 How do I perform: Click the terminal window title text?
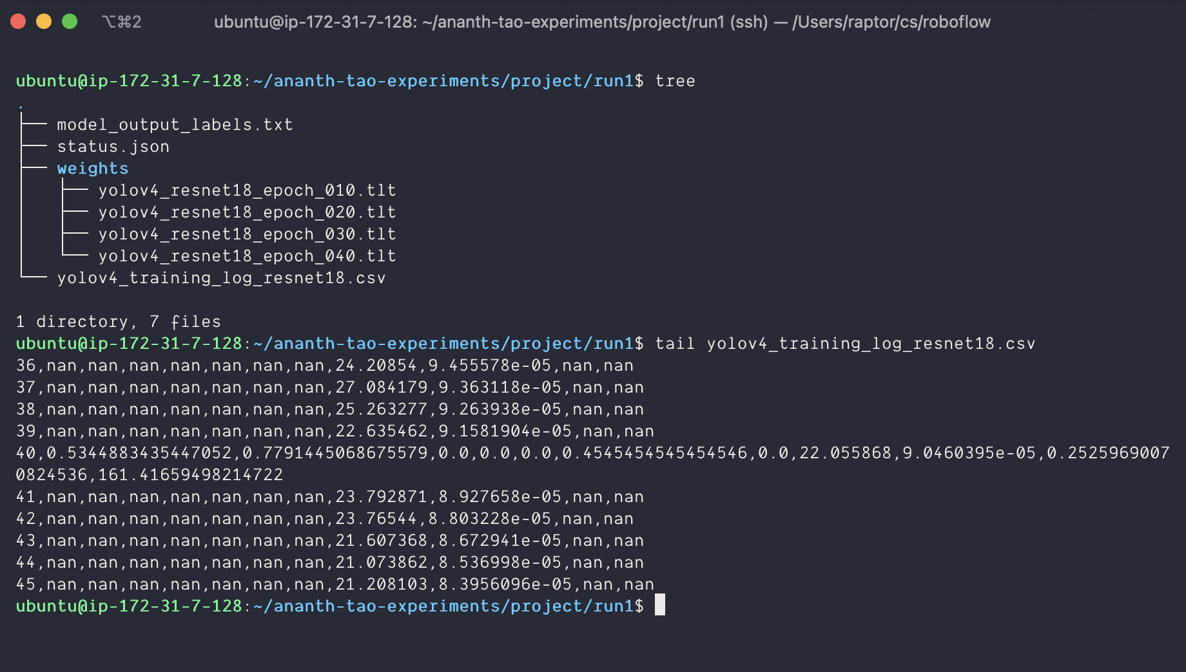[x=601, y=22]
